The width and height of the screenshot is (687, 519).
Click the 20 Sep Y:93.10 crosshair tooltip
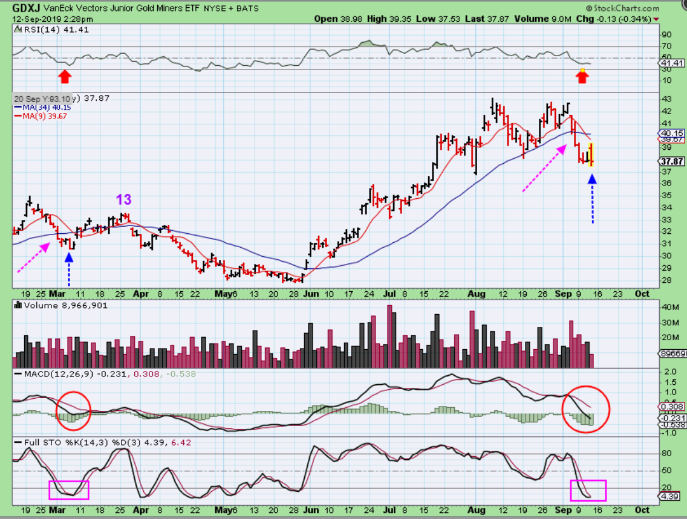[42, 99]
